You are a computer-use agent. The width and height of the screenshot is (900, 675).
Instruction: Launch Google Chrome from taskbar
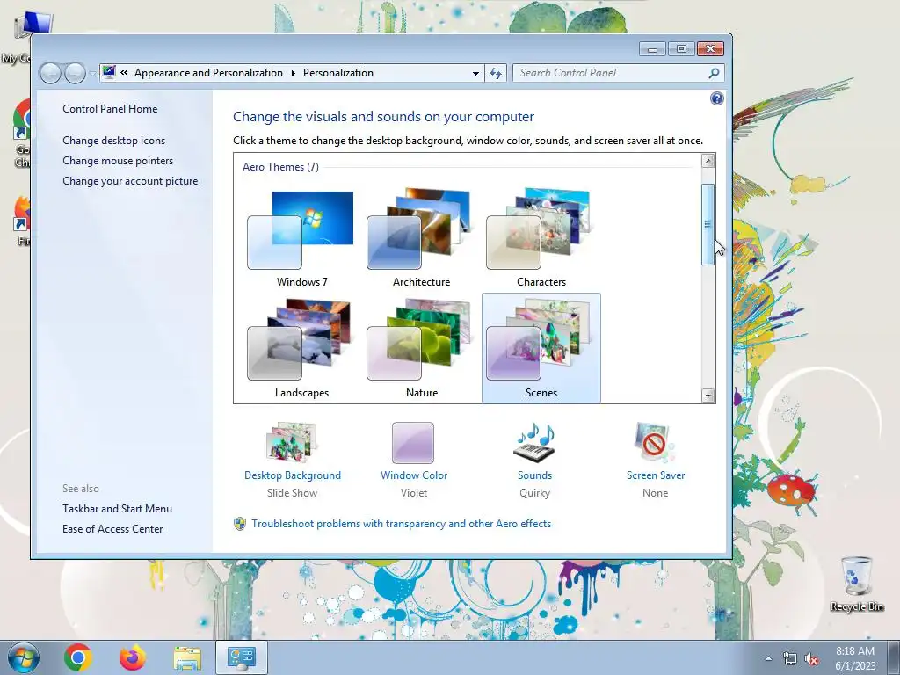(78, 657)
